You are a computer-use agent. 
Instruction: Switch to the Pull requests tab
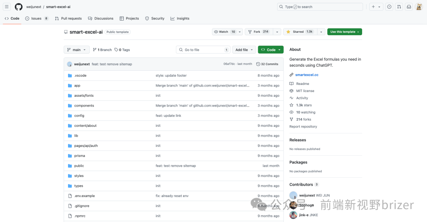pos(68,19)
